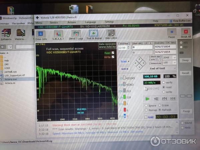Open the Service menu

tap(54, 22)
